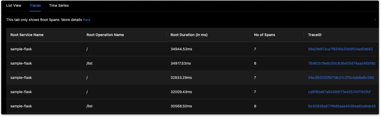The image size is (381, 117).
Task: Click the TraceID column header
Action: click(315, 35)
